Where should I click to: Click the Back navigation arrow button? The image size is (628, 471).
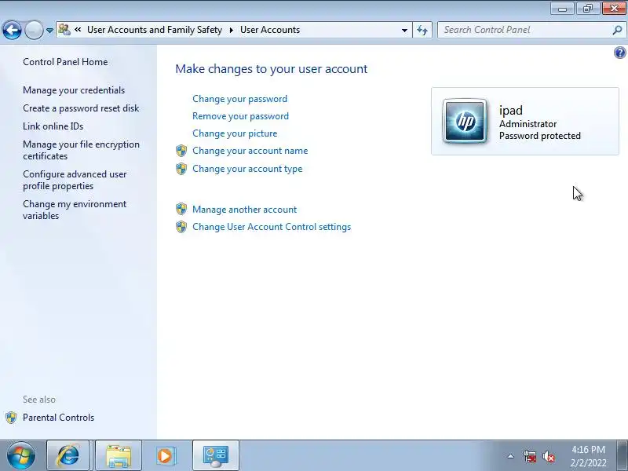click(12, 30)
